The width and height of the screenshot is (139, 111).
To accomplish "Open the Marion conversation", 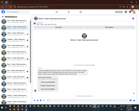I will (15, 90).
